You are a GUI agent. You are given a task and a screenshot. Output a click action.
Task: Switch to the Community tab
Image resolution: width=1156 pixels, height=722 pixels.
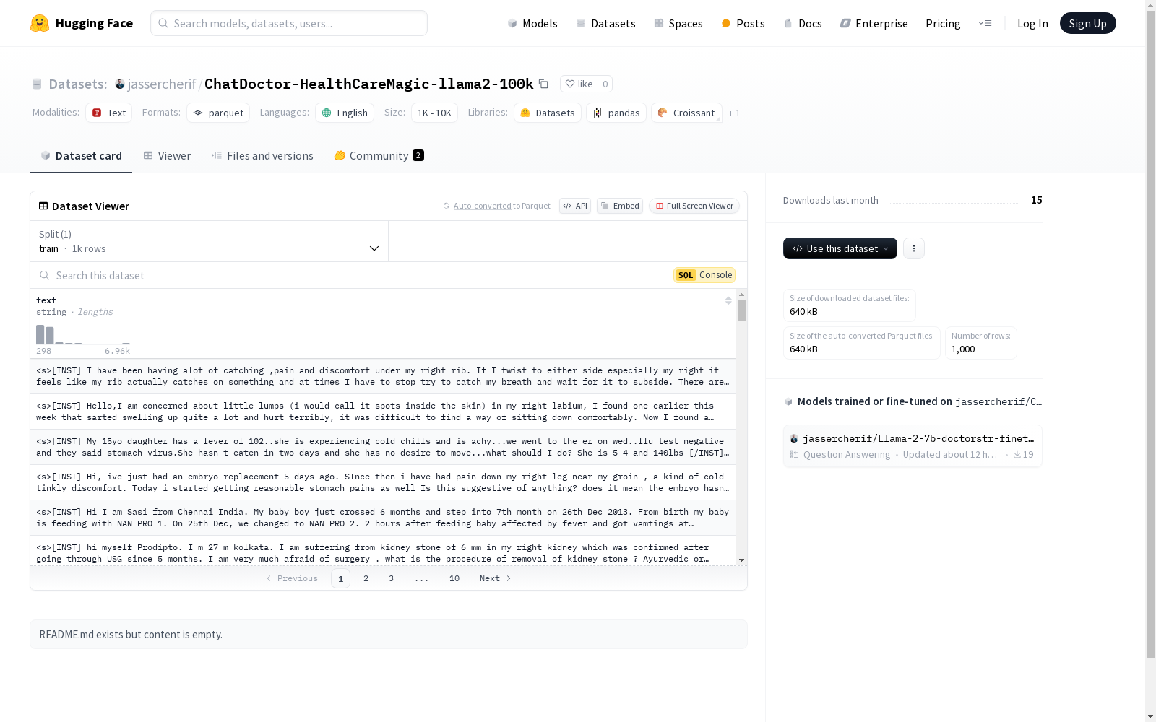(379, 155)
